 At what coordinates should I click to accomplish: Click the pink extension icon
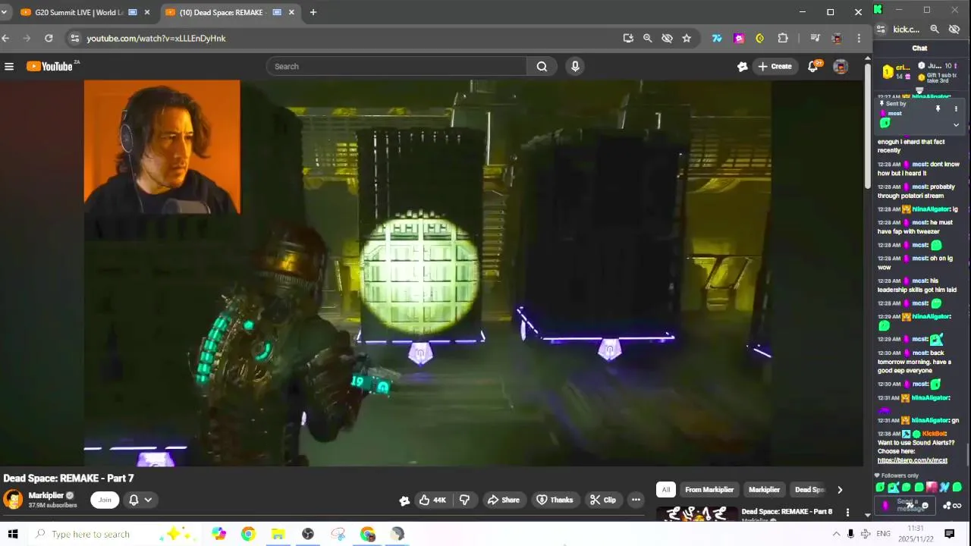click(739, 38)
